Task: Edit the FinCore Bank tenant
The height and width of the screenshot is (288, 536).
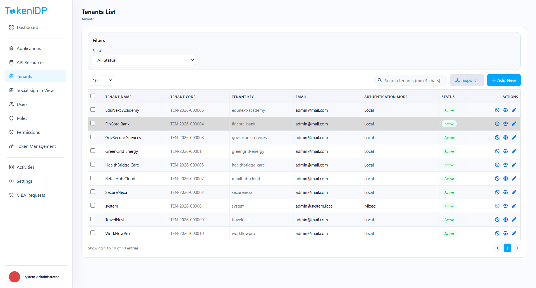Action: point(514,124)
